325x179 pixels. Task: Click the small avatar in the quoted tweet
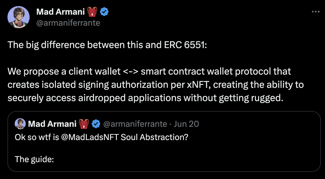[x=20, y=124]
